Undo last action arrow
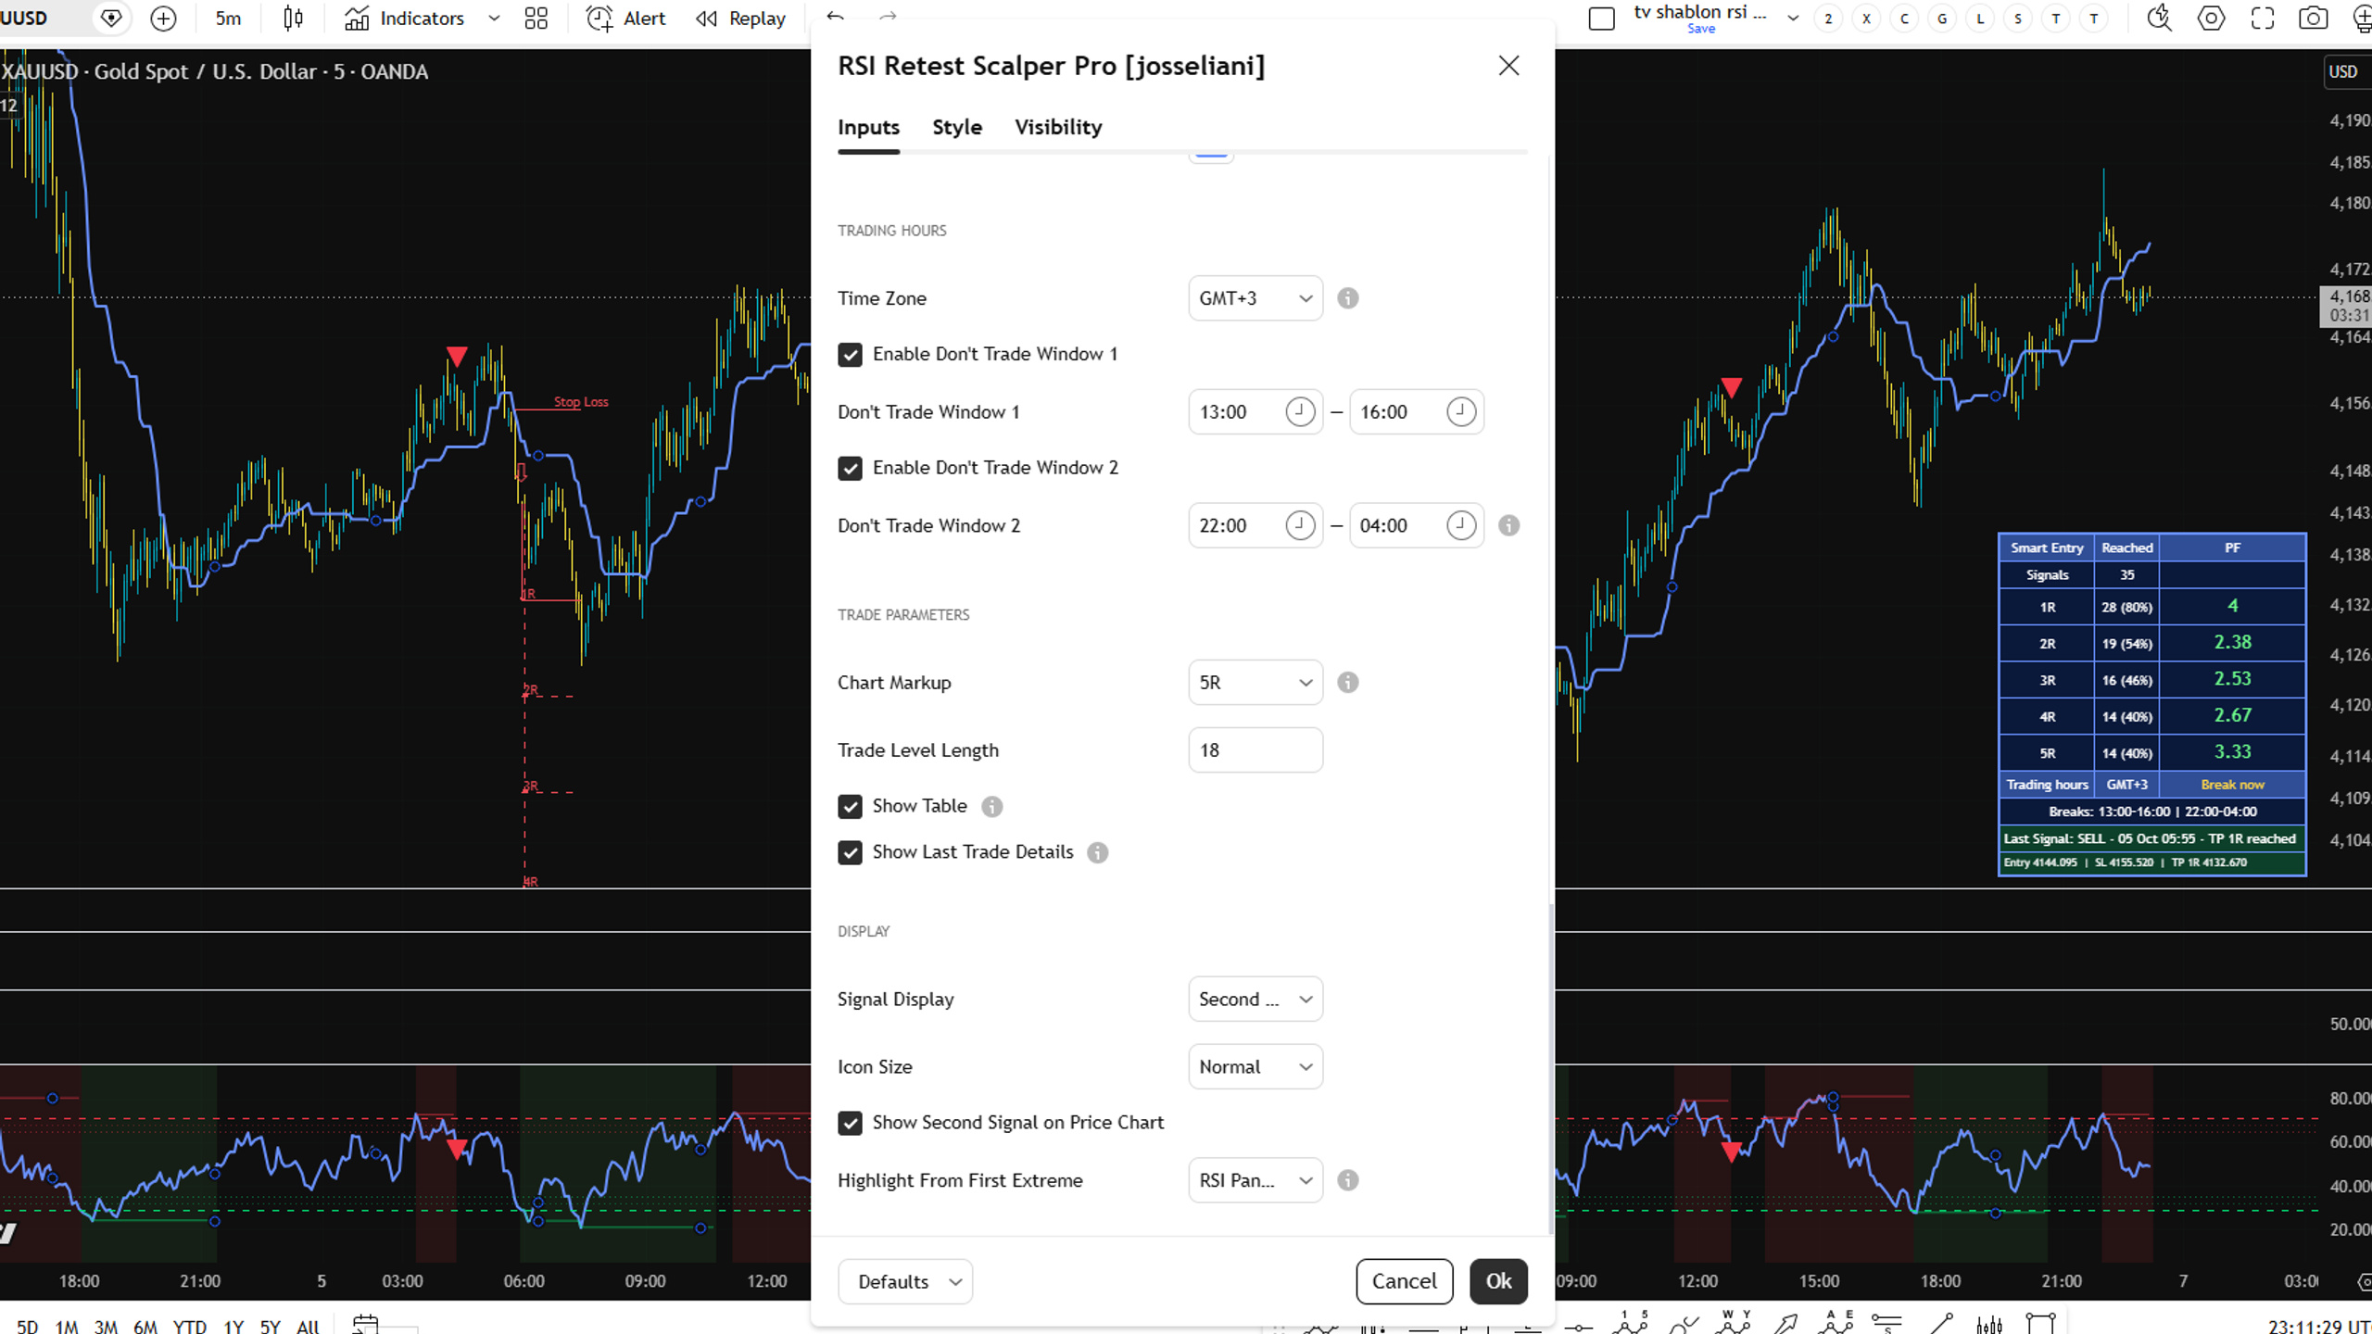Screen dimensions: 2372x1334 pyautogui.click(x=835, y=17)
